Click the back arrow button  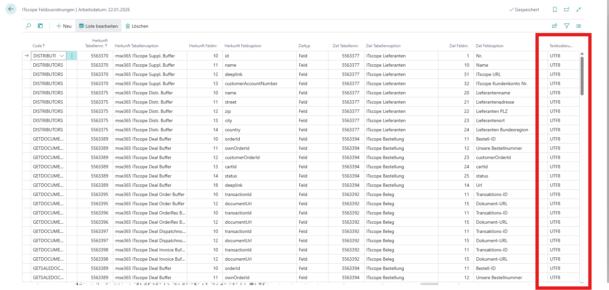[x=11, y=9]
